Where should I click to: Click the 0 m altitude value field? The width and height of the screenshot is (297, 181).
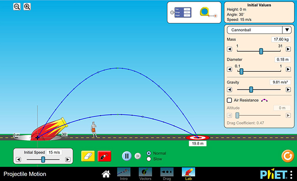pyautogui.click(x=282, y=108)
